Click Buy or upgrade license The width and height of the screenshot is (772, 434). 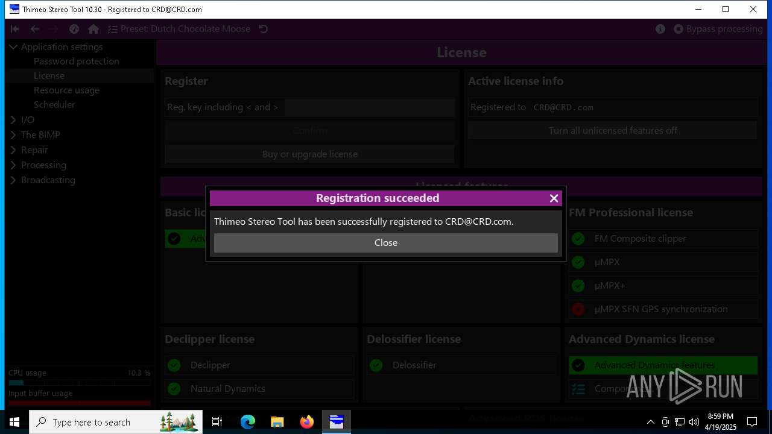click(310, 154)
